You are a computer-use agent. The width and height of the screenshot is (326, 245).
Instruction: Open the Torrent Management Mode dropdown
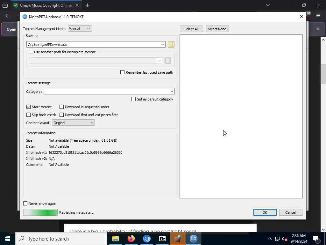coord(79,28)
